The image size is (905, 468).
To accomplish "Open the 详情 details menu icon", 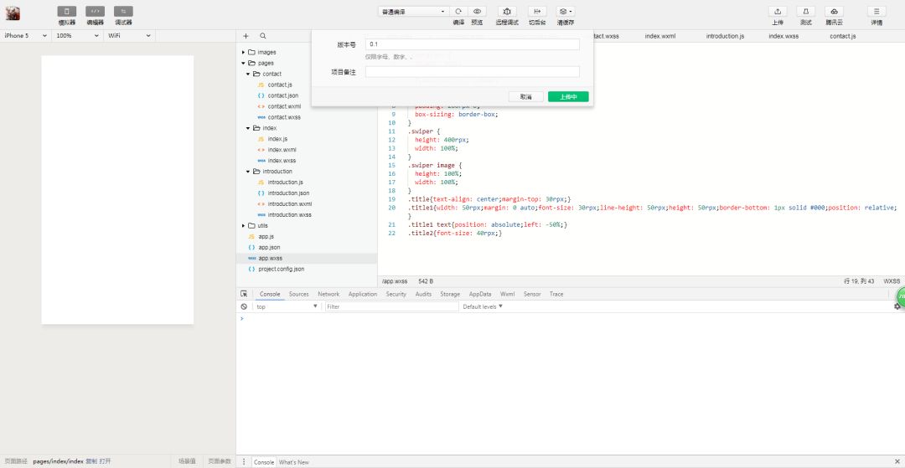I will [x=877, y=12].
